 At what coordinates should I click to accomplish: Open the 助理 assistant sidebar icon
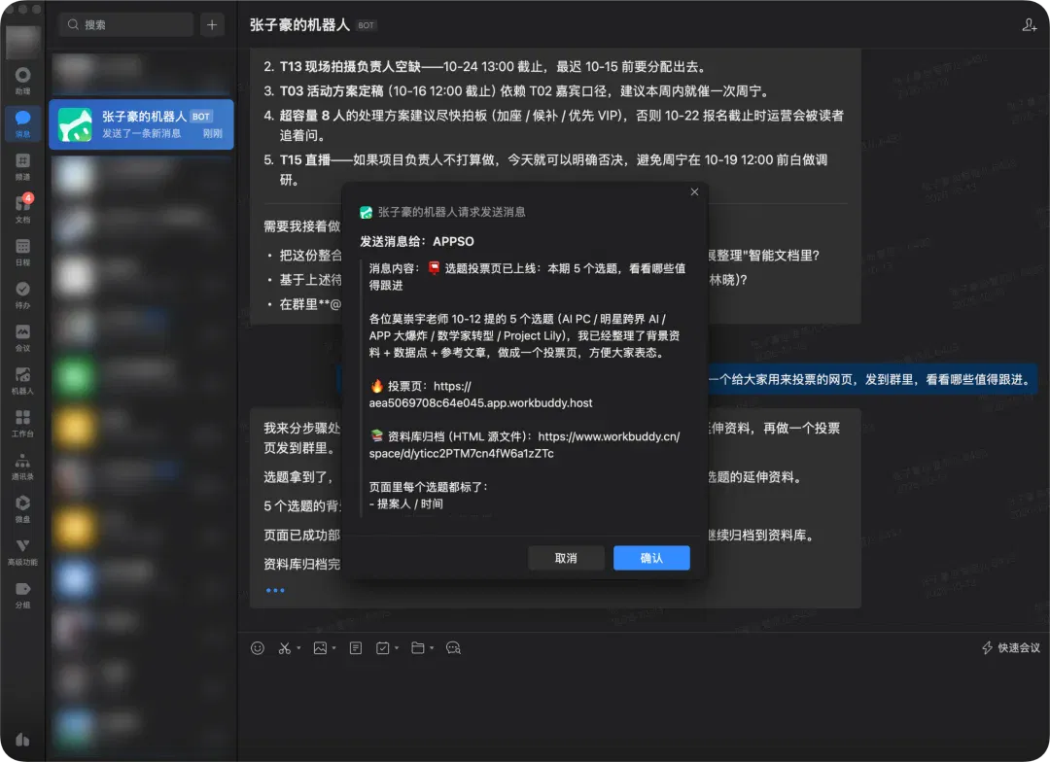[x=22, y=81]
